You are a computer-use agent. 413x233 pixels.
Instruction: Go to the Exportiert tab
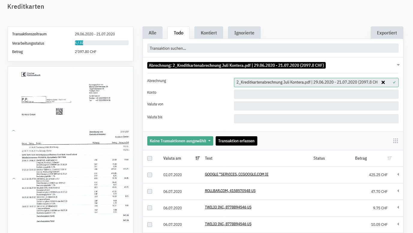point(387,33)
